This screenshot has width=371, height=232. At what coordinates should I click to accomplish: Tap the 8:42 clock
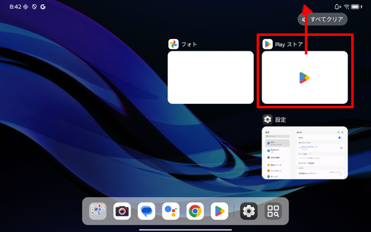tap(15, 7)
